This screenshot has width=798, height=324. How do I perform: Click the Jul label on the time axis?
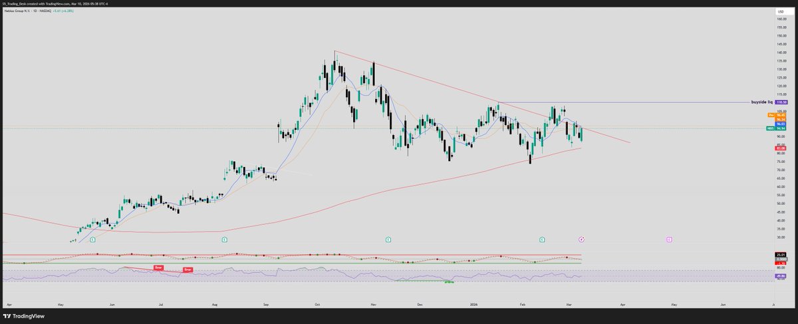pyautogui.click(x=162, y=305)
